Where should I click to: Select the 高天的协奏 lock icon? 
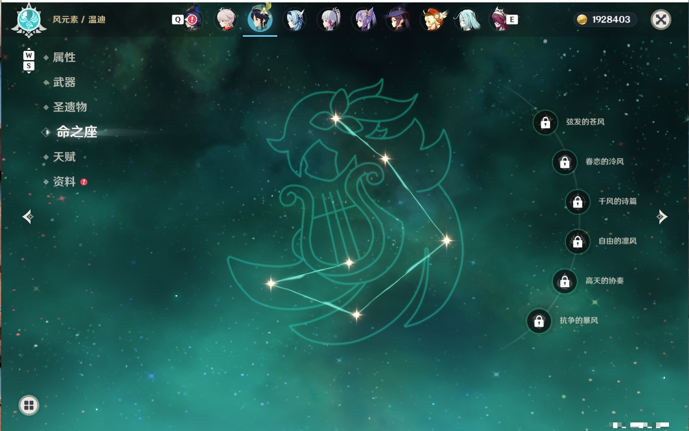tap(565, 281)
